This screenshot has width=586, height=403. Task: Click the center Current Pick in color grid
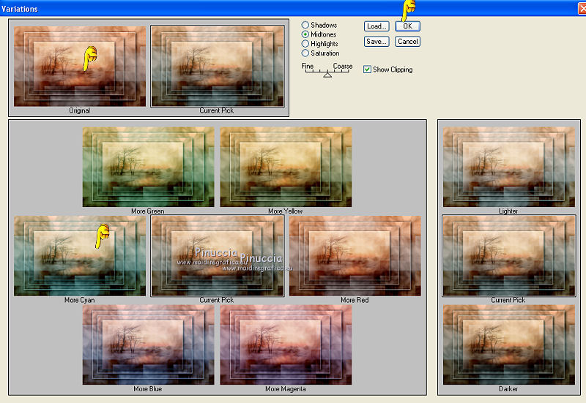point(217,256)
